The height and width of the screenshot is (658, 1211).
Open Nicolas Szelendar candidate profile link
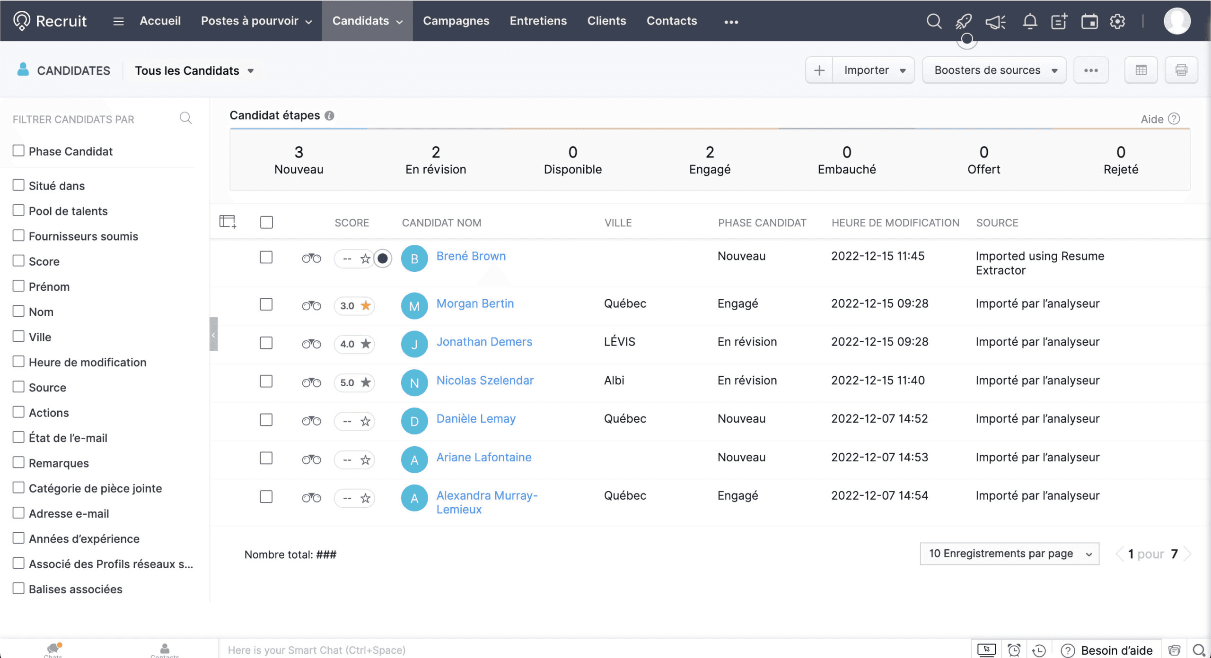tap(485, 381)
